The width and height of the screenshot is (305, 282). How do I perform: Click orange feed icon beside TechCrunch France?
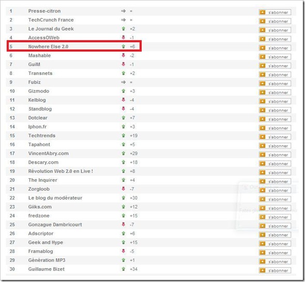(x=263, y=21)
